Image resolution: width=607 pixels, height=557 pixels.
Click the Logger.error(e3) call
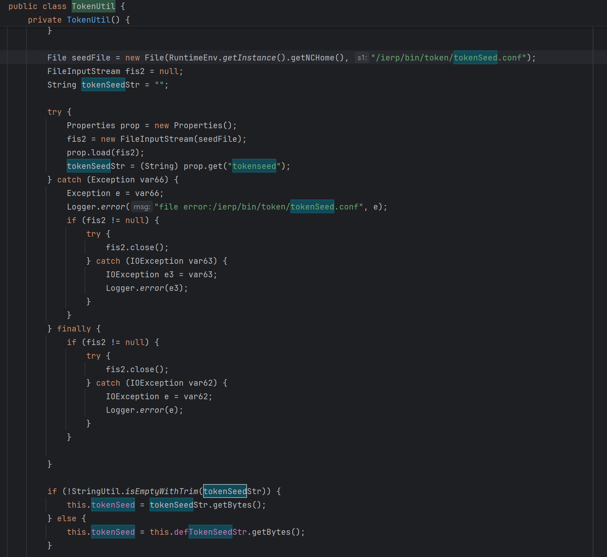pos(146,288)
